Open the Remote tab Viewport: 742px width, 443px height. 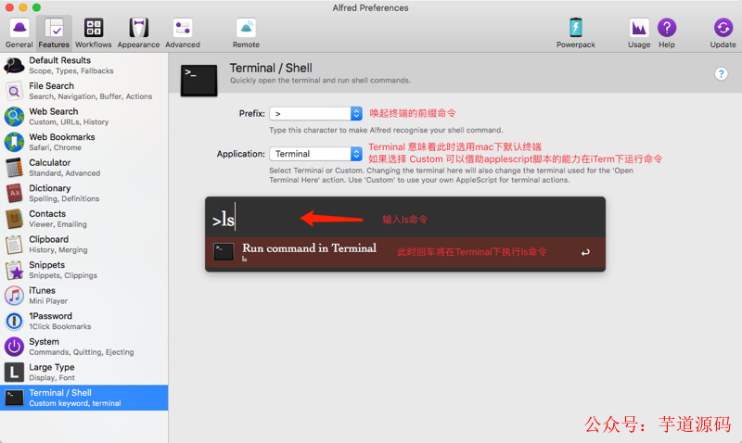click(246, 32)
